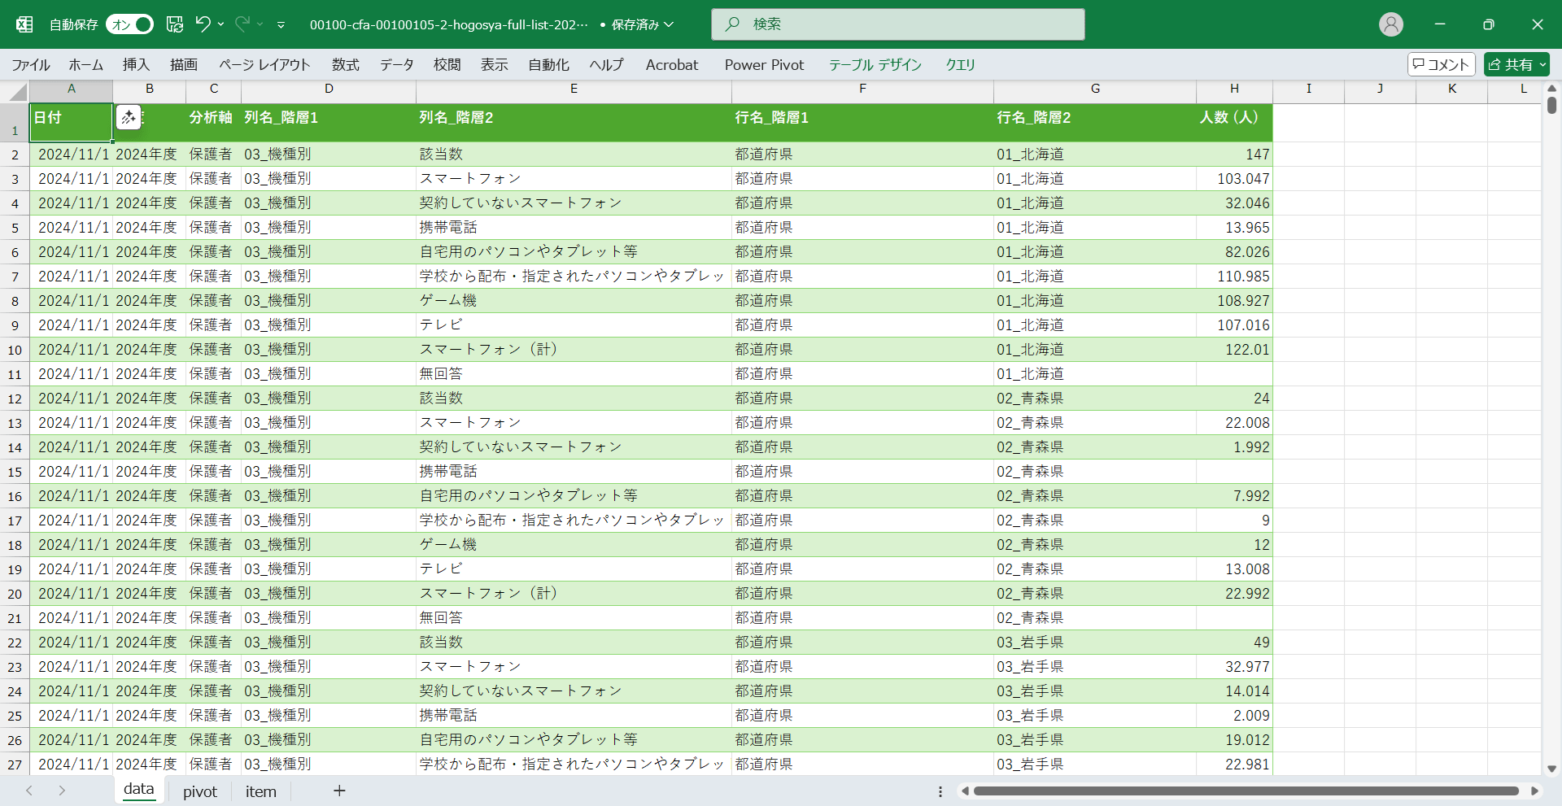Select column H header
The image size is (1562, 806).
[x=1233, y=89]
